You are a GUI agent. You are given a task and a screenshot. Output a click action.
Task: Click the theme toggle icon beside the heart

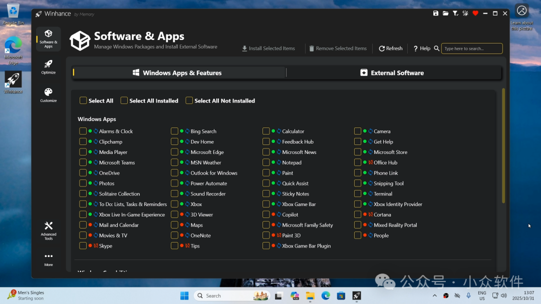(x=465, y=13)
